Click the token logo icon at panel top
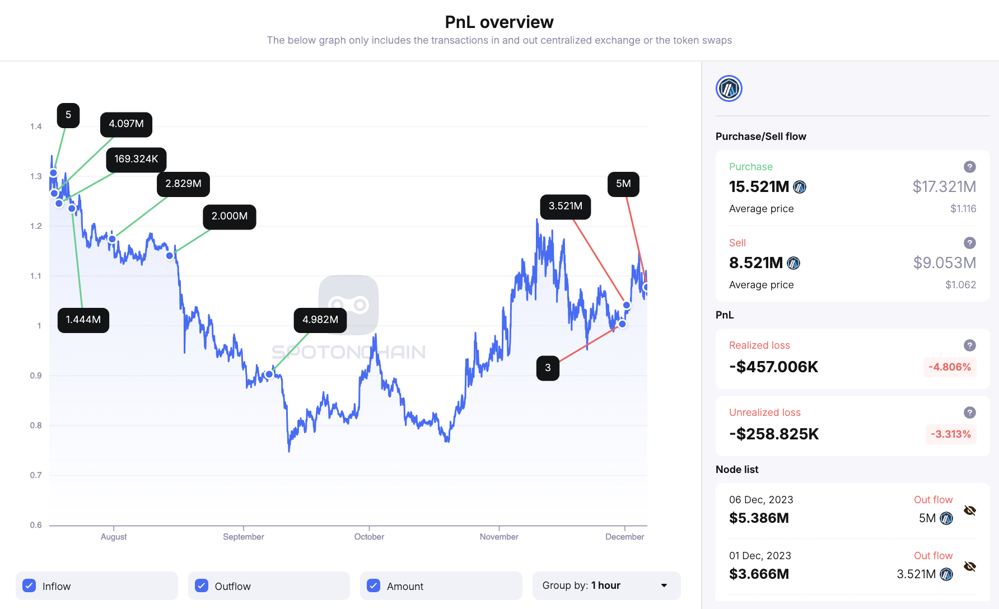Image resolution: width=999 pixels, height=609 pixels. click(x=729, y=88)
